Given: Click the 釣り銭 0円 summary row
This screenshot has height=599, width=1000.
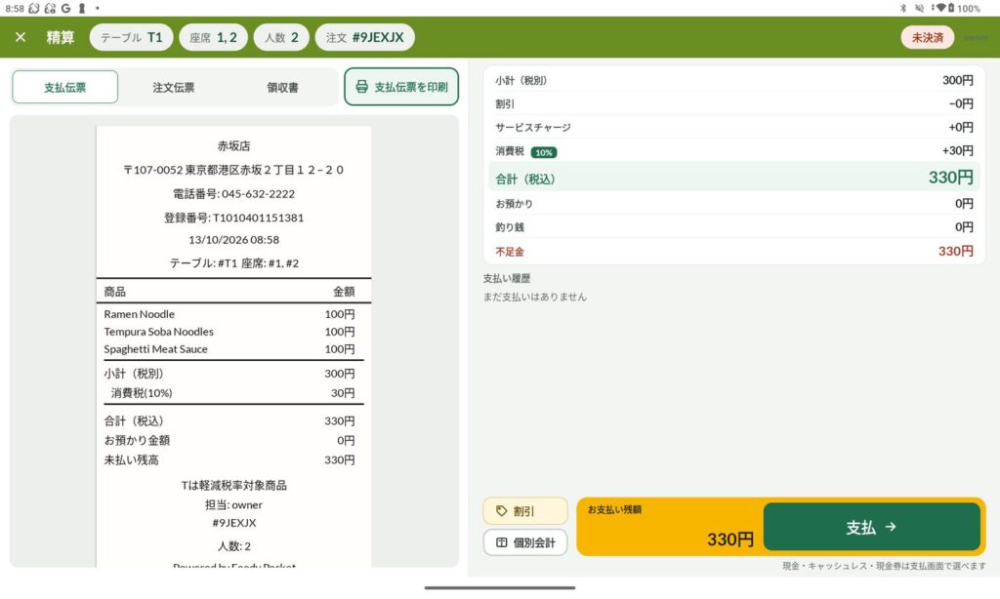Looking at the screenshot, I should (734, 227).
